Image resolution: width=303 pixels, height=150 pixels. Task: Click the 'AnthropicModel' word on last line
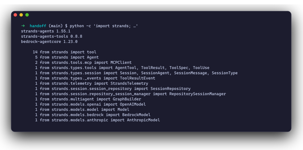(x=143, y=120)
